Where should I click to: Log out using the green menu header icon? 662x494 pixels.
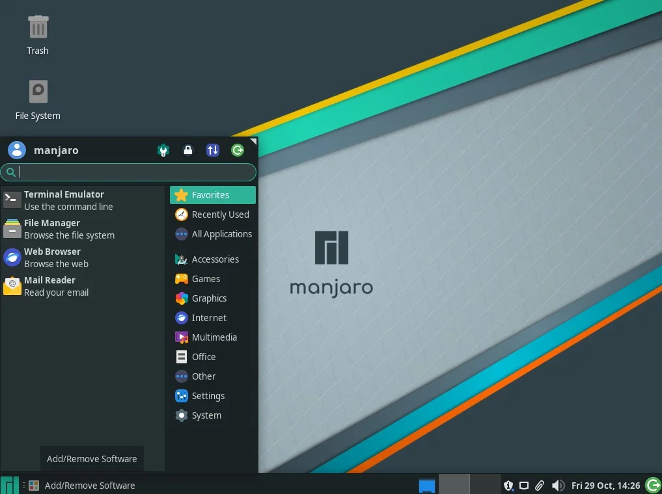[x=238, y=150]
